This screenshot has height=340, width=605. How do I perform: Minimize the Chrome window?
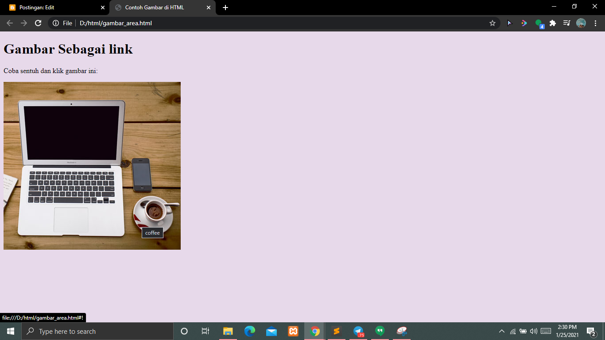pyautogui.click(x=554, y=6)
